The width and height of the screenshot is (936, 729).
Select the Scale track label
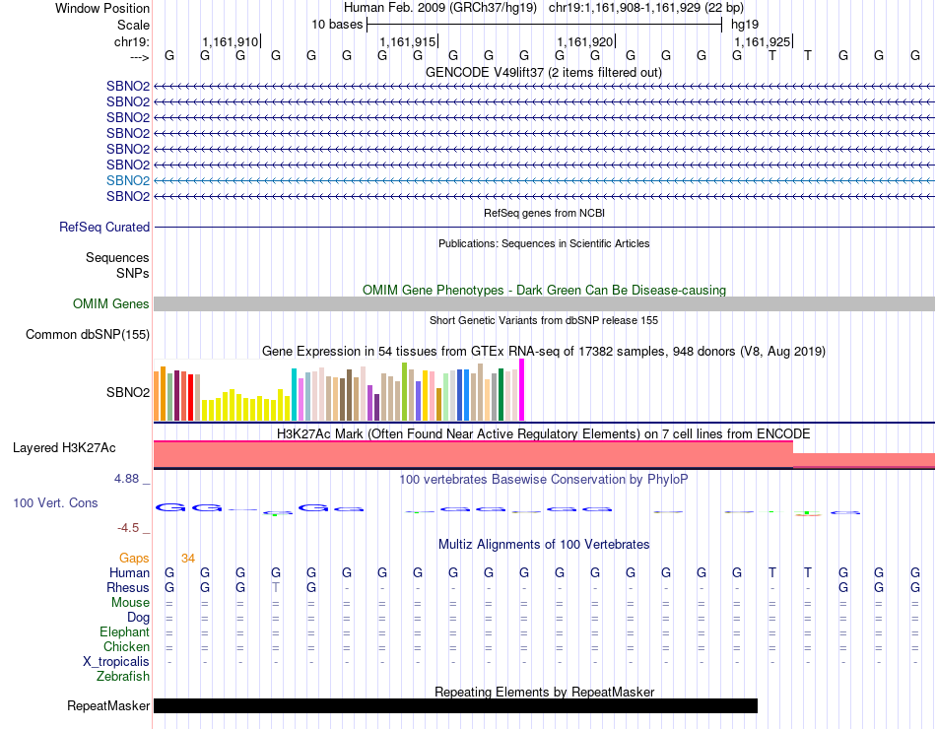point(133,25)
